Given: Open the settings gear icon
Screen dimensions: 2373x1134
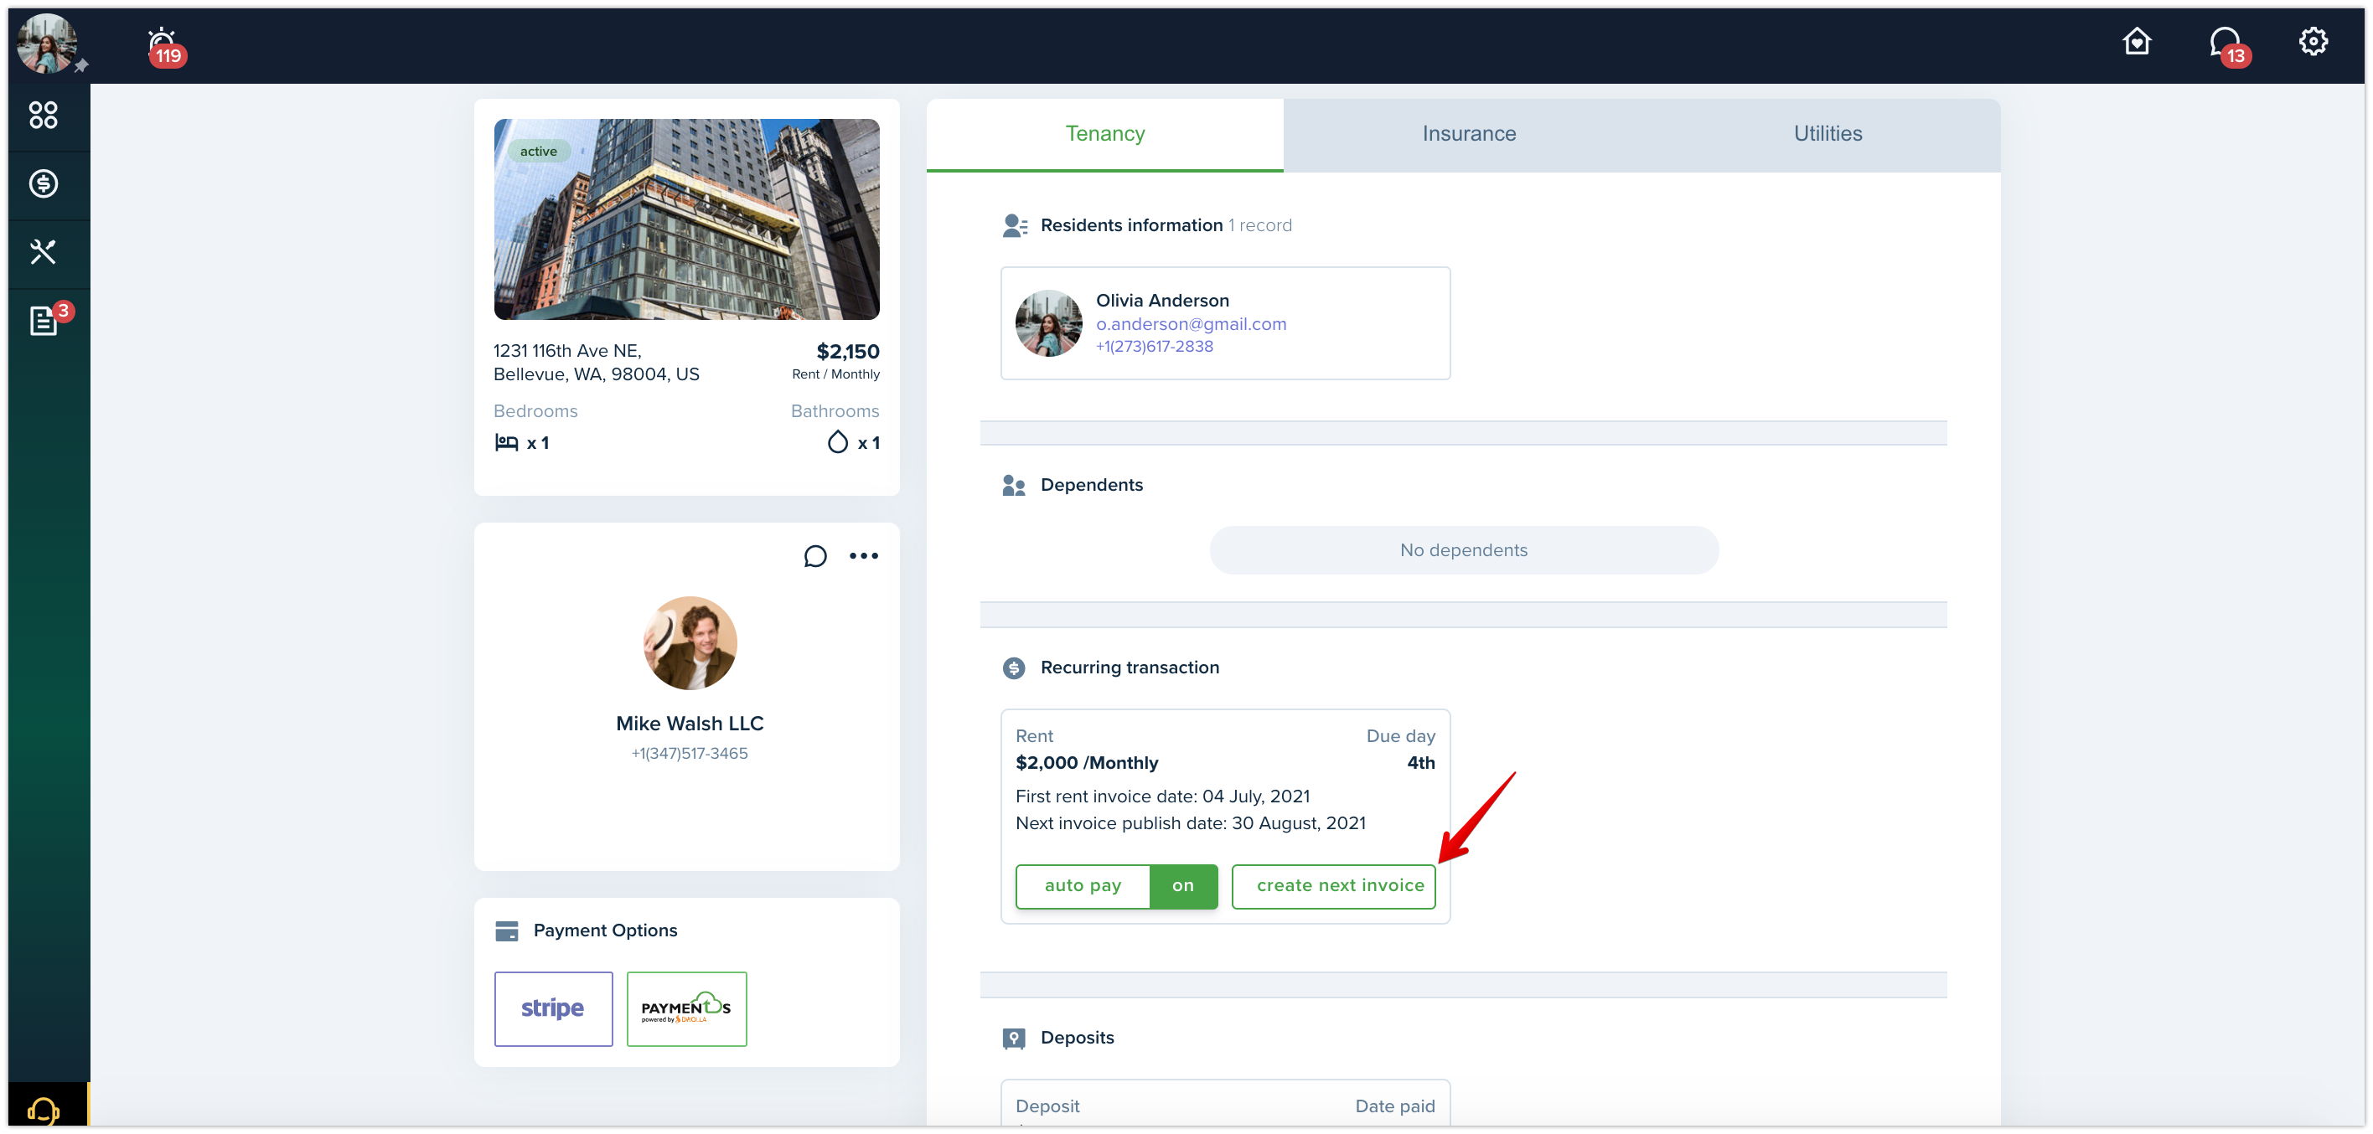Looking at the screenshot, I should tap(2312, 41).
